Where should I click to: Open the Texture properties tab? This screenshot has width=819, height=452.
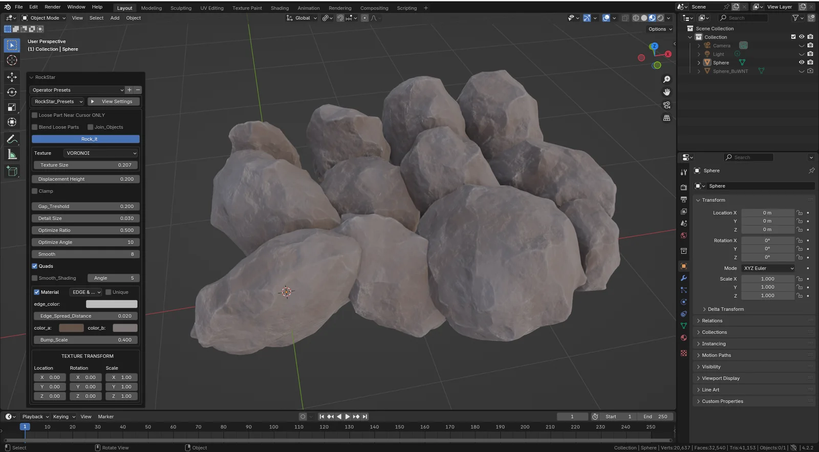click(683, 353)
